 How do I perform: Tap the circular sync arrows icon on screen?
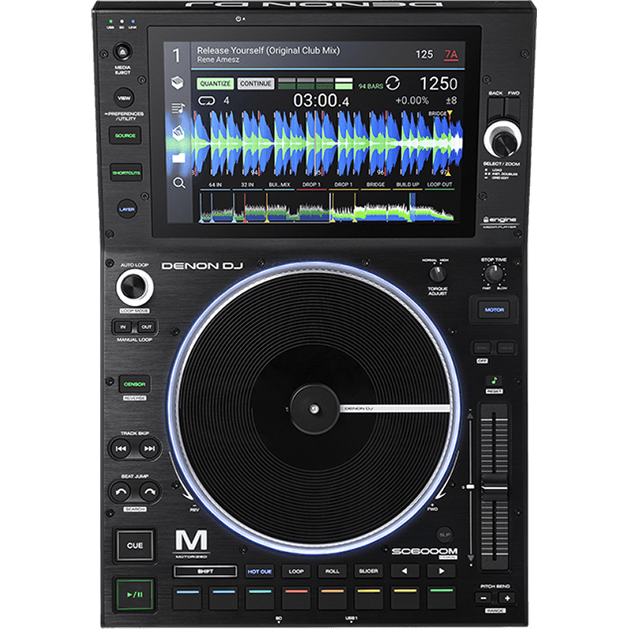click(392, 83)
